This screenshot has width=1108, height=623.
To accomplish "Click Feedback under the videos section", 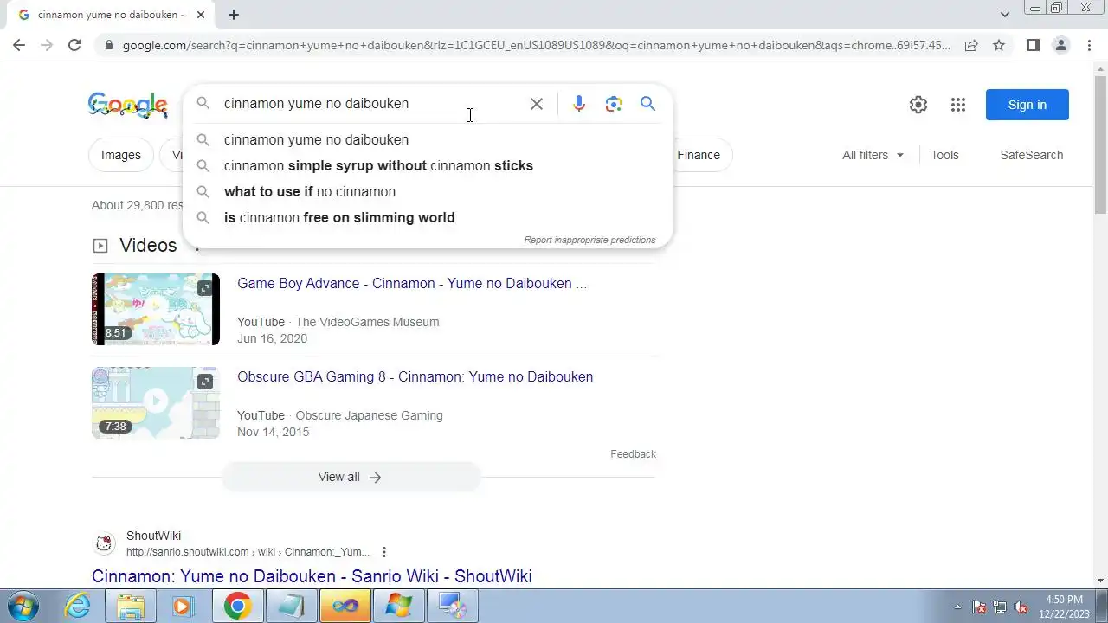I will click(633, 454).
